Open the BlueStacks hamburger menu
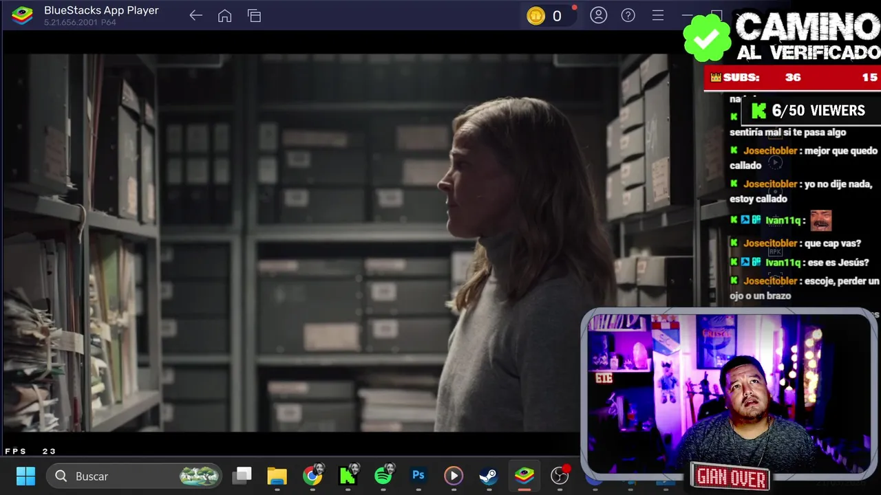The width and height of the screenshot is (881, 495). (x=658, y=15)
